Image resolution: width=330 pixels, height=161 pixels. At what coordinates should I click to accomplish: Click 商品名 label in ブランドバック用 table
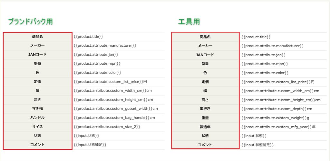tap(37, 37)
